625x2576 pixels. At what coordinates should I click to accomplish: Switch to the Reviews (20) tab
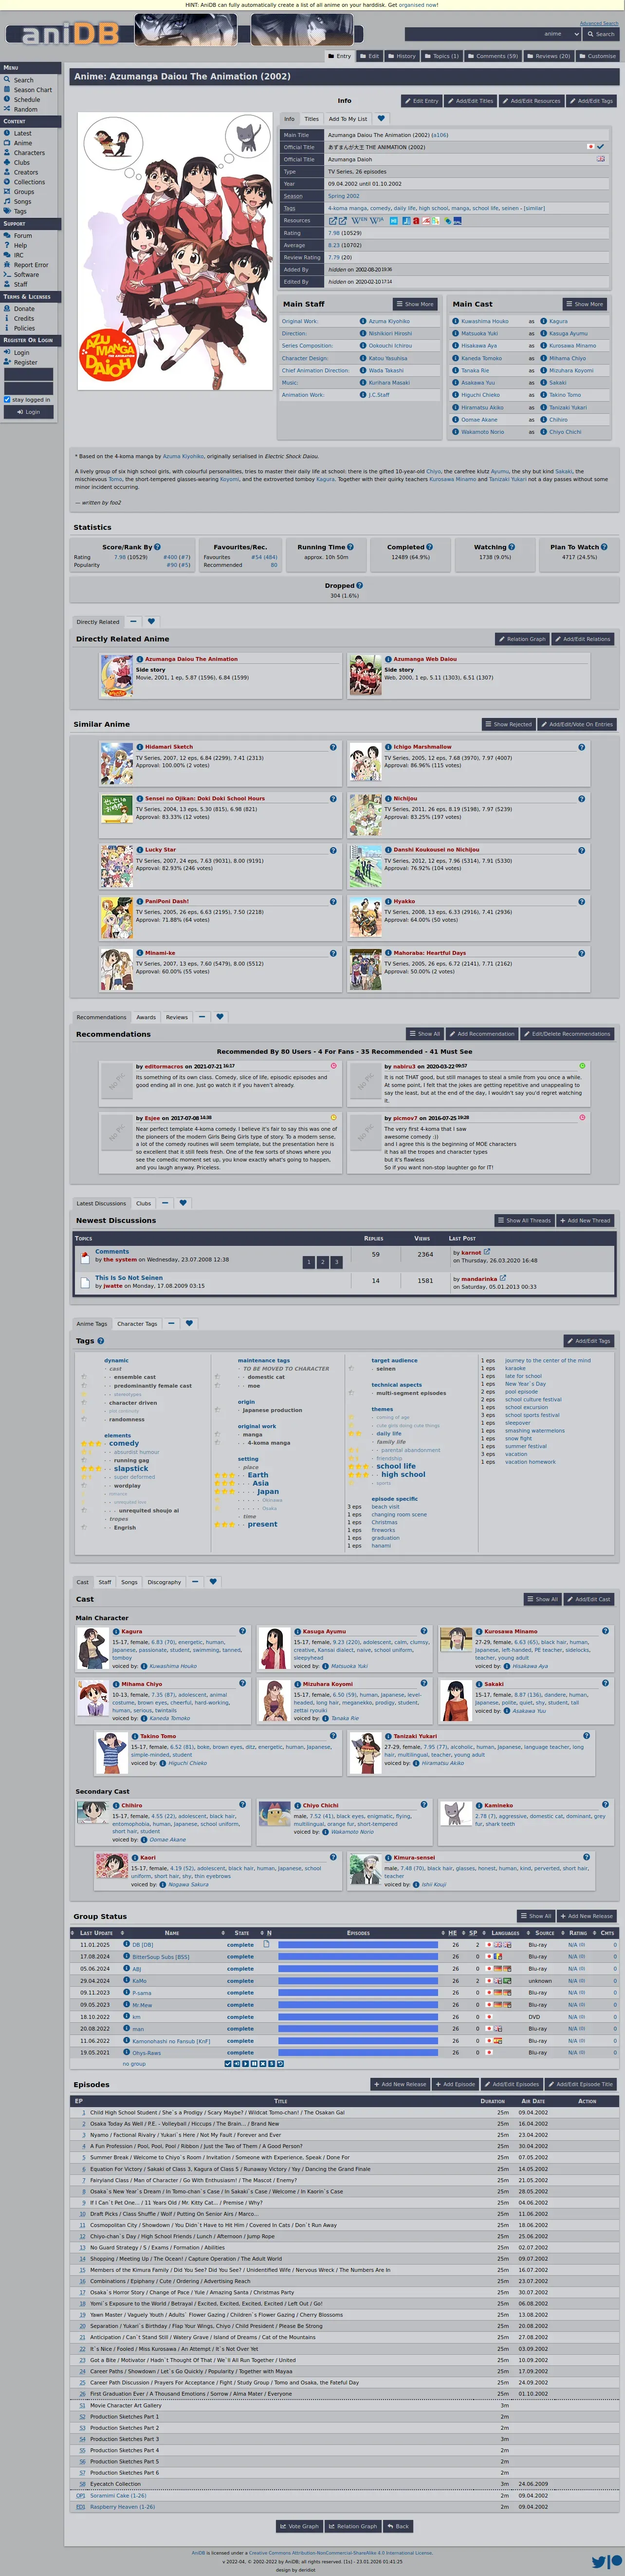click(549, 56)
